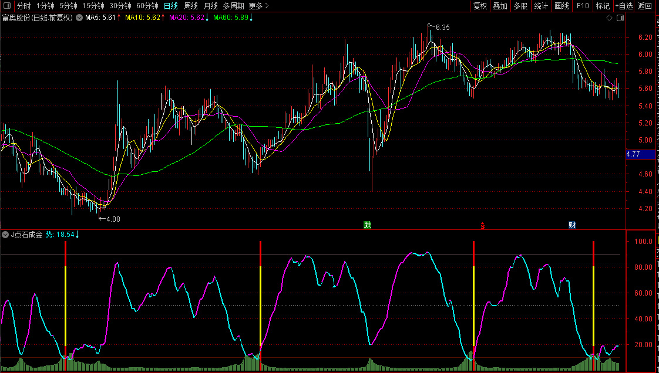The image size is (659, 373).
Task: Switch to the 分时 tab
Action: 23,6
